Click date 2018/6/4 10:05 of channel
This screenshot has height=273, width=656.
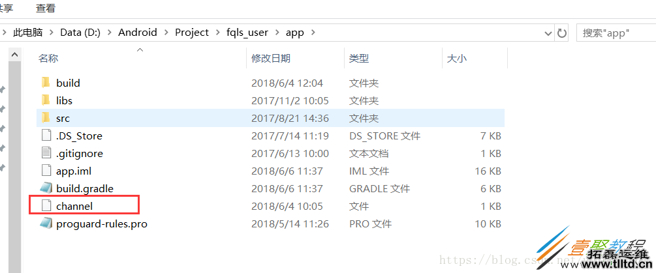287,206
